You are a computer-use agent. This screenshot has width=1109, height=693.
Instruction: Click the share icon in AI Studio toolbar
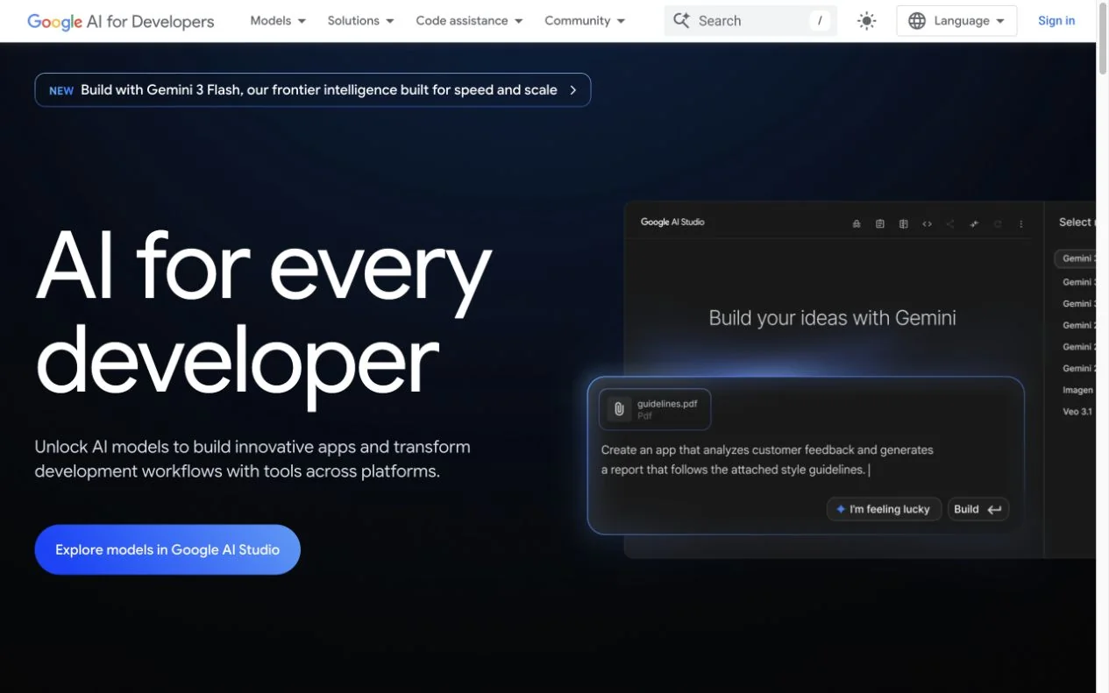tap(950, 224)
